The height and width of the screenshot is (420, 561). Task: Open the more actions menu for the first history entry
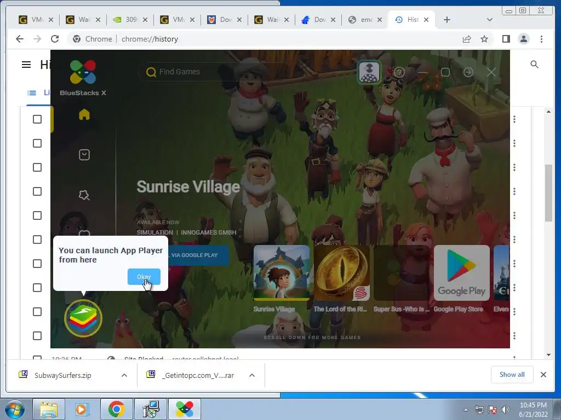click(514, 119)
